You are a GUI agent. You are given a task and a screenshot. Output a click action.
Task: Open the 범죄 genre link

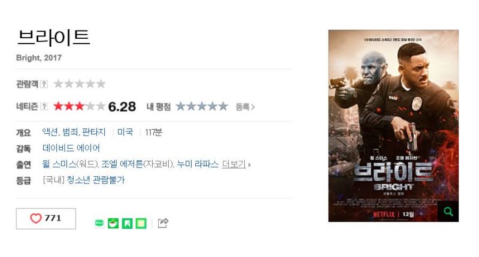click(70, 132)
